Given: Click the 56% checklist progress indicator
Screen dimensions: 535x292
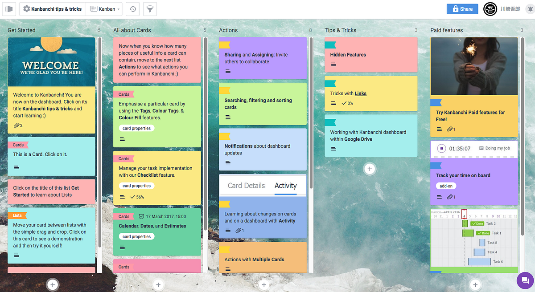Looking at the screenshot, I should pyautogui.click(x=136, y=197).
